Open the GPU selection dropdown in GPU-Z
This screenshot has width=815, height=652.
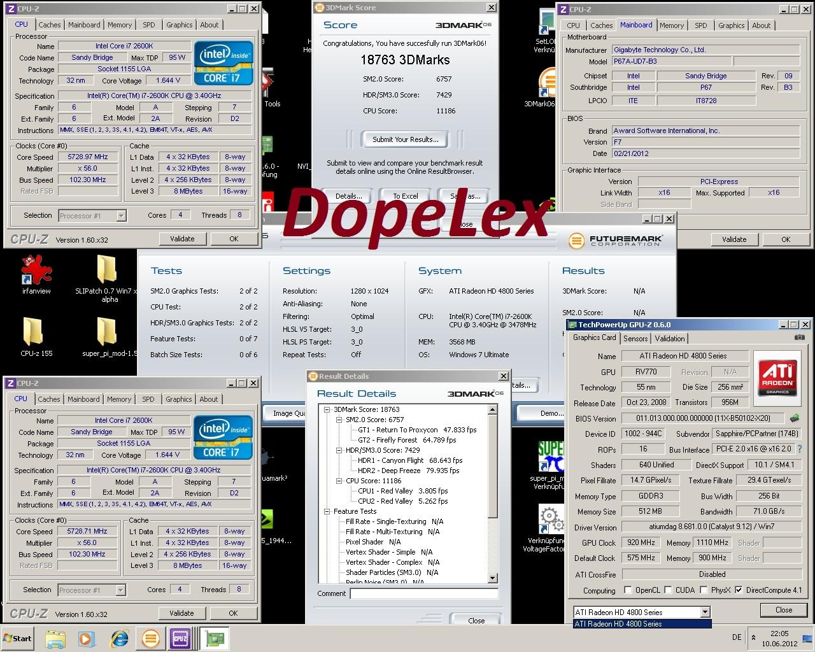(x=705, y=612)
